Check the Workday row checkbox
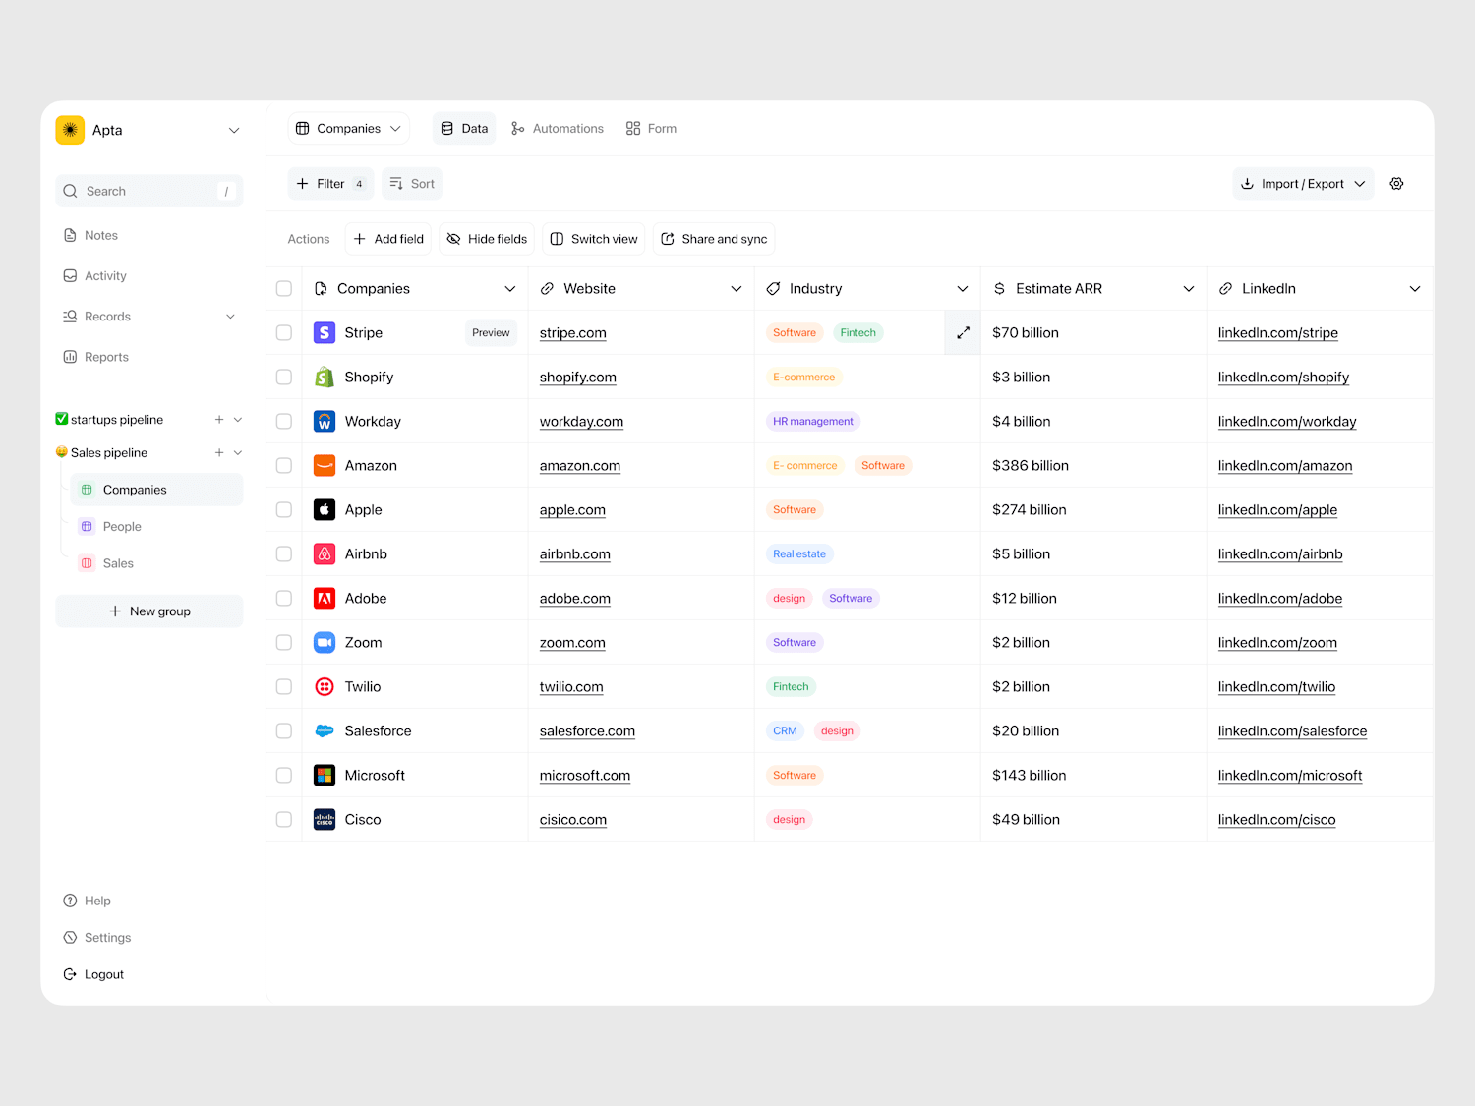The width and height of the screenshot is (1475, 1106). pos(284,422)
